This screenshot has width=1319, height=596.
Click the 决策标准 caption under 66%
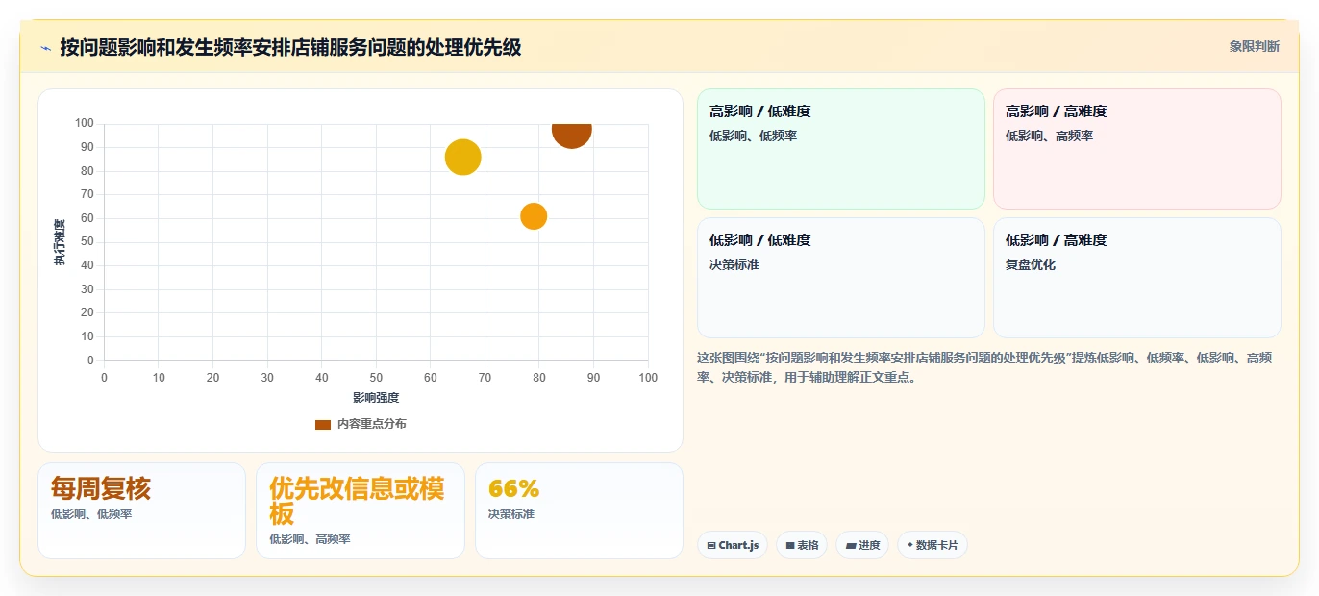510,514
